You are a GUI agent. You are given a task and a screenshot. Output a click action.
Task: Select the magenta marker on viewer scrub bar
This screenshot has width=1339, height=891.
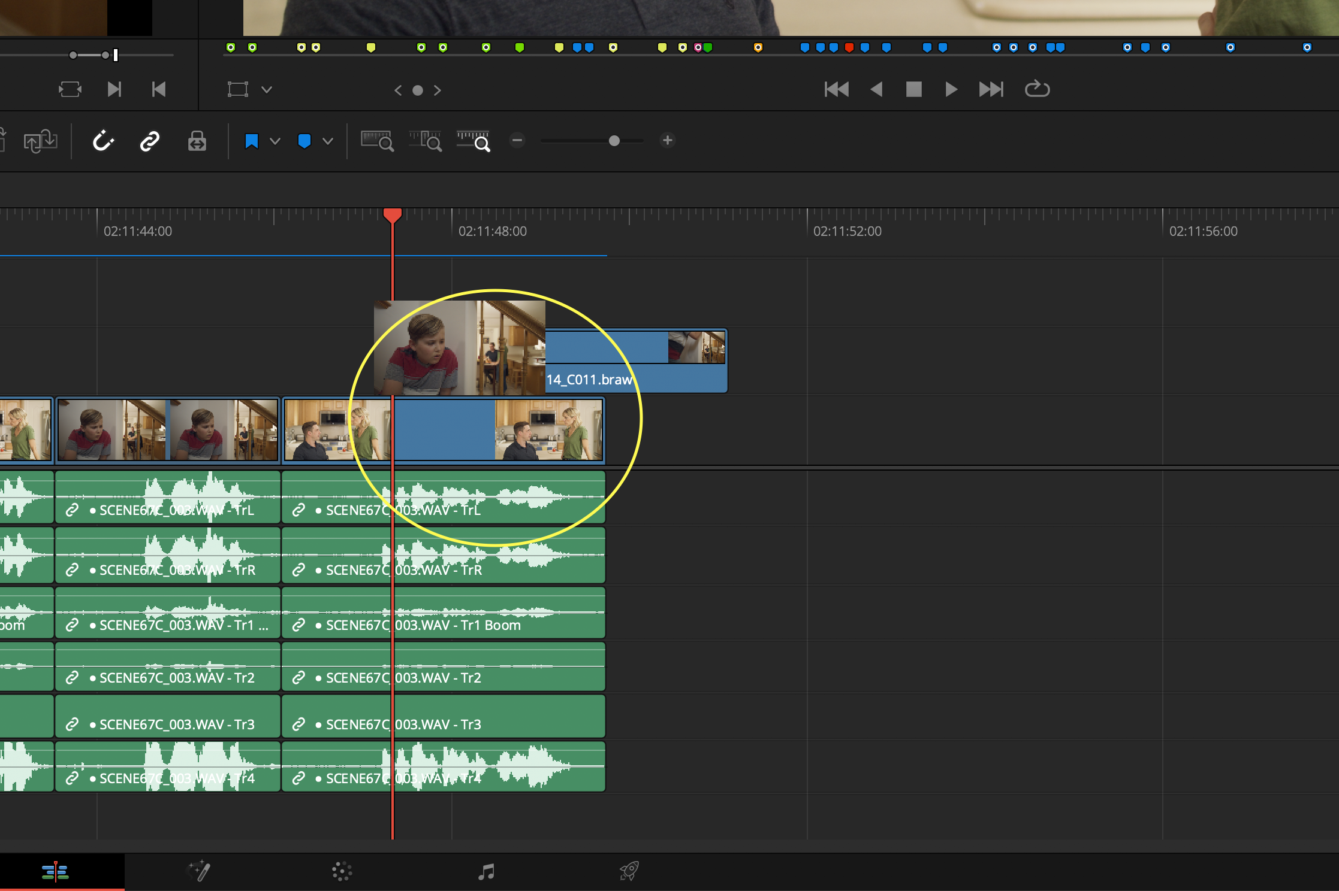tap(698, 47)
